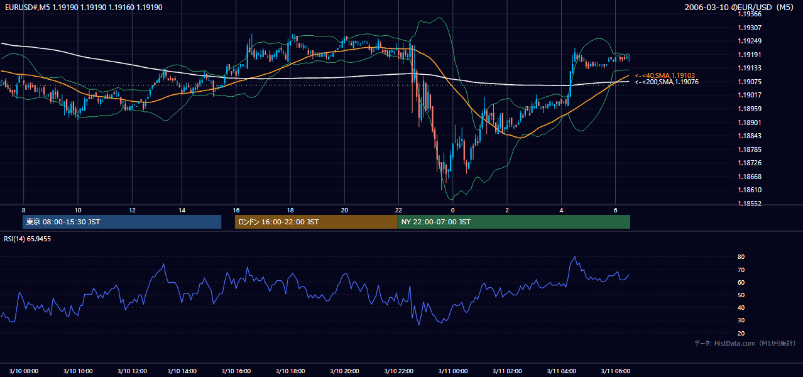Click RSI axis level 80
The width and height of the screenshot is (803, 377).
(741, 257)
